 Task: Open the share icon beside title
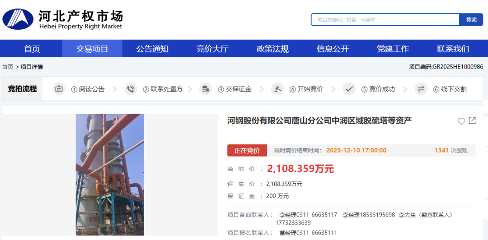(x=472, y=120)
